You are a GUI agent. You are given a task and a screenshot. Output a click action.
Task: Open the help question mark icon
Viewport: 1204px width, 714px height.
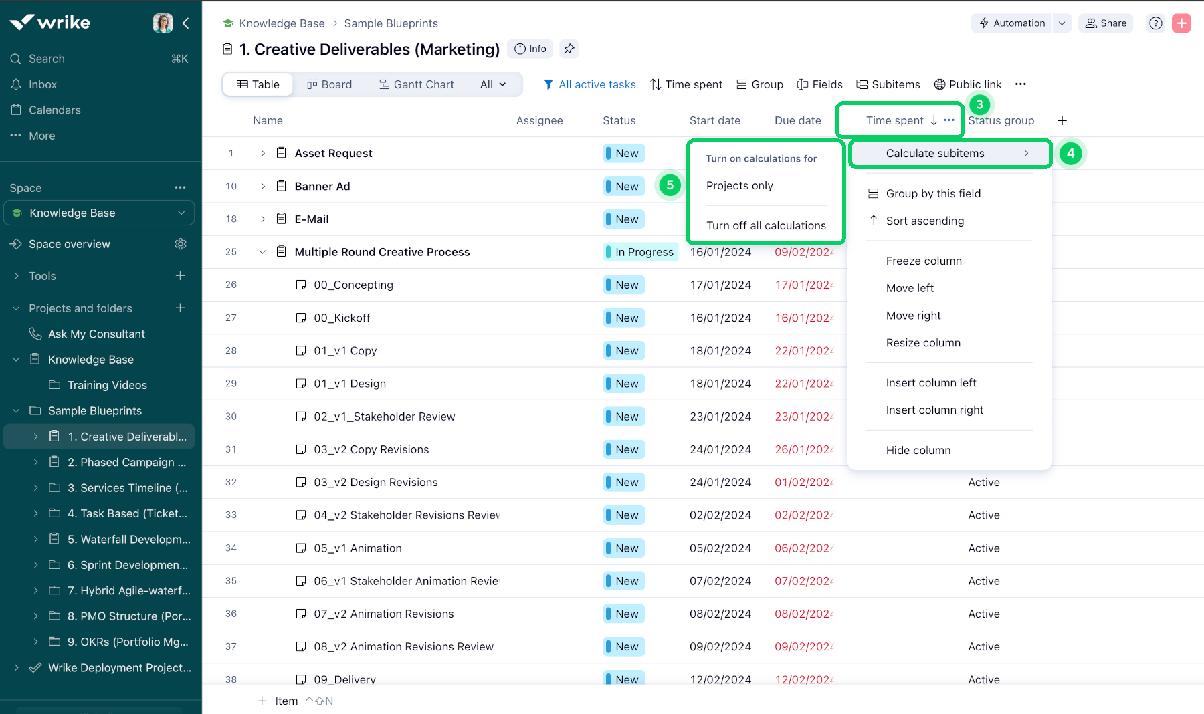[x=1155, y=23]
